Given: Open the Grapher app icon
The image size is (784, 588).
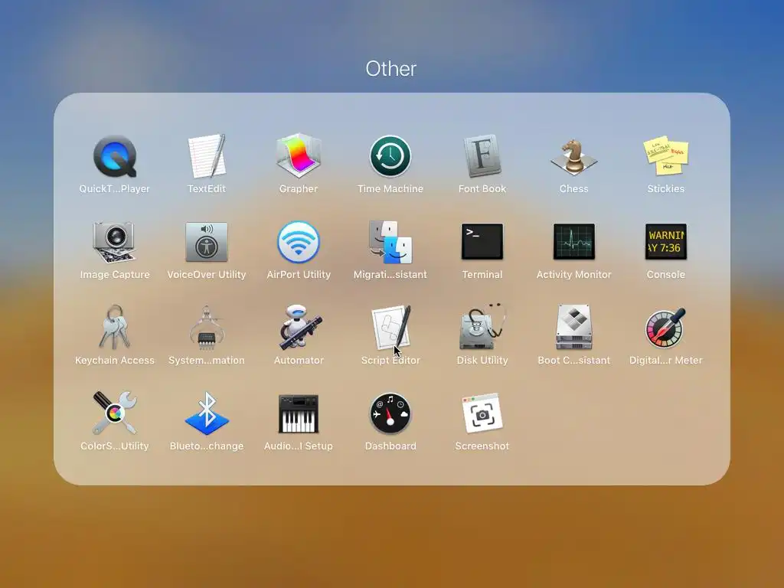Looking at the screenshot, I should click(299, 155).
